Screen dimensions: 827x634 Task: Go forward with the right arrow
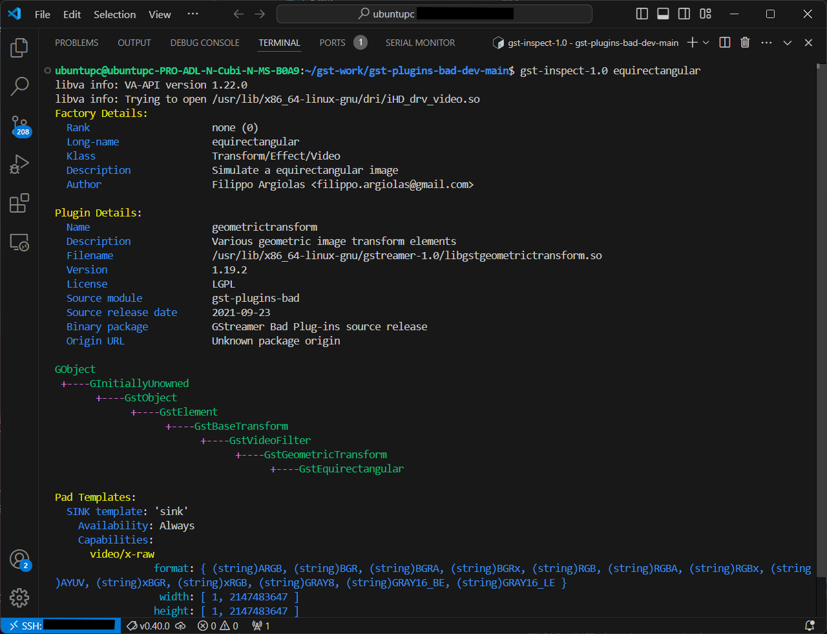point(260,14)
